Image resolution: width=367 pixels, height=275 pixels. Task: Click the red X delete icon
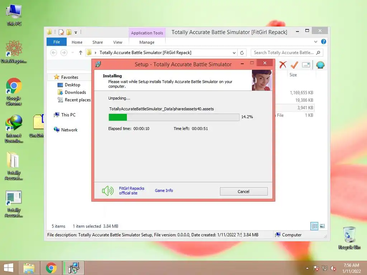(283, 65)
